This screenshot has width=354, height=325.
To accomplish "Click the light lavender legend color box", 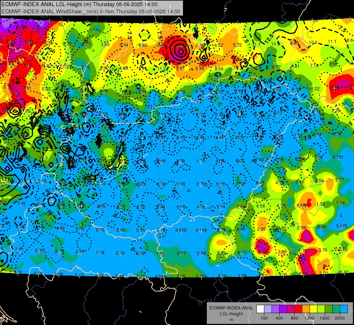I will (268, 309).
